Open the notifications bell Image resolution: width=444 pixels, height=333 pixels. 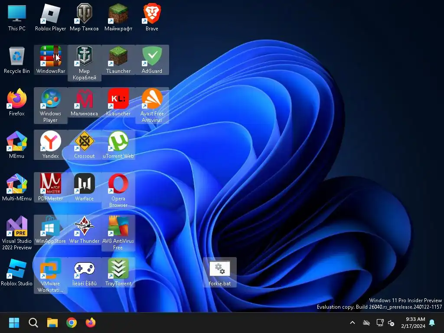tap(432, 323)
